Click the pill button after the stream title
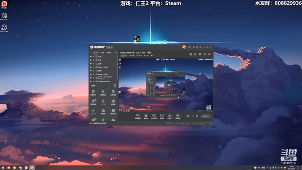This screenshot has height=170, width=302. click(149, 53)
